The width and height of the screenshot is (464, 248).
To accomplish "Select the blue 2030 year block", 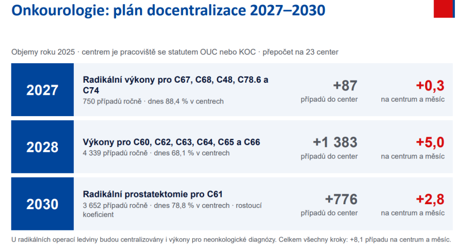I will 42,204.
